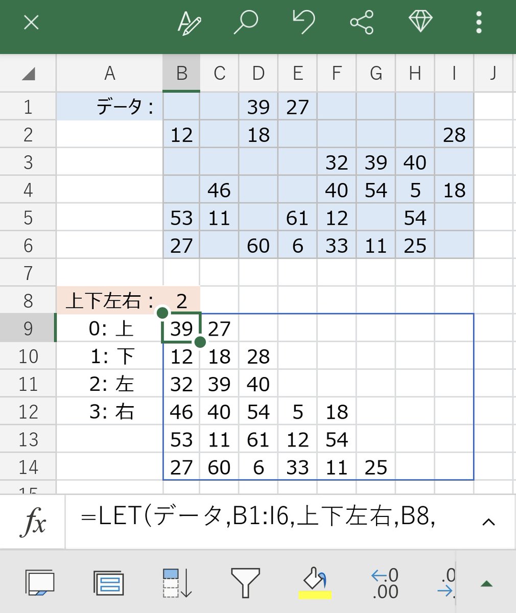The image size is (516, 613).
Task: Open the Find search tool
Action: [x=246, y=22]
